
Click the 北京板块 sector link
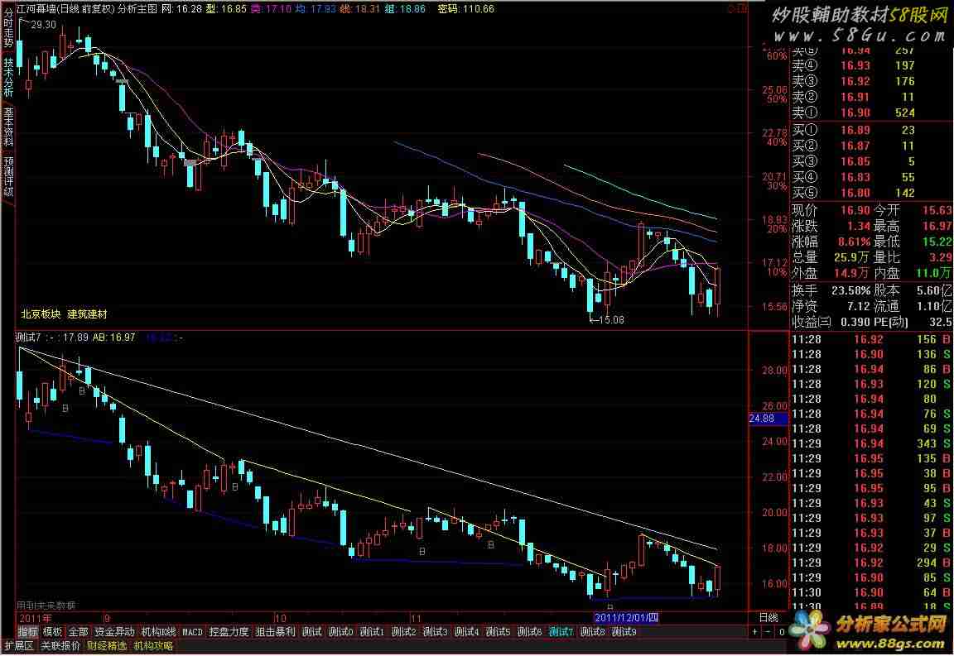pos(41,314)
